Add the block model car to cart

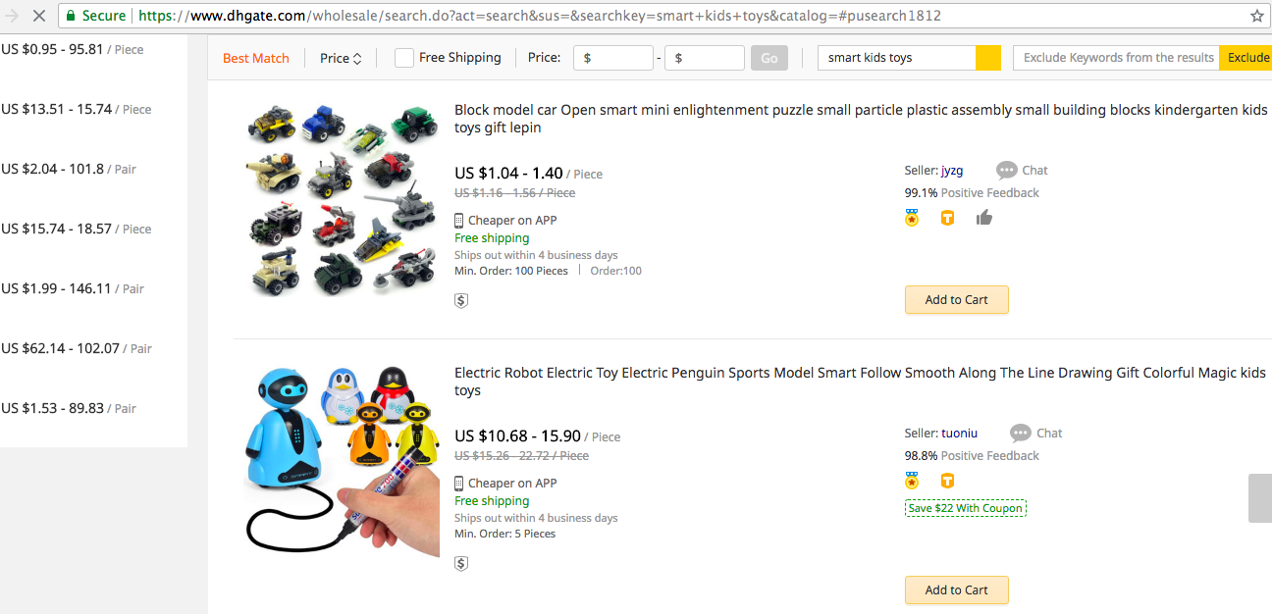point(956,300)
